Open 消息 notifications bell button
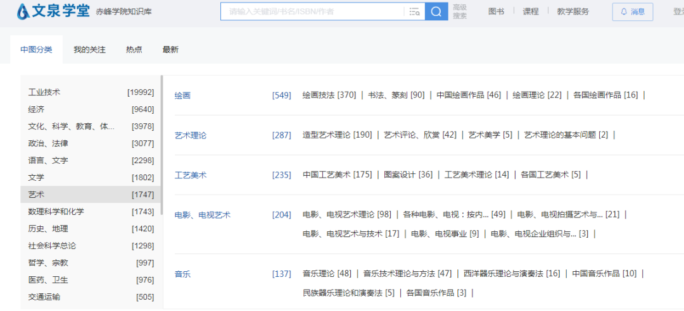Screen dimensions: 684x311 pos(632,11)
